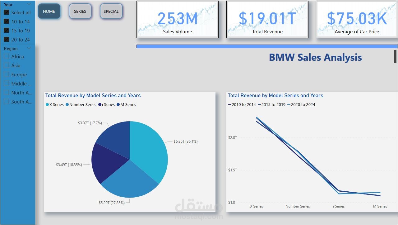Select the 253M Sales Volume card
This screenshot has height=225, width=398.
pyautogui.click(x=178, y=19)
